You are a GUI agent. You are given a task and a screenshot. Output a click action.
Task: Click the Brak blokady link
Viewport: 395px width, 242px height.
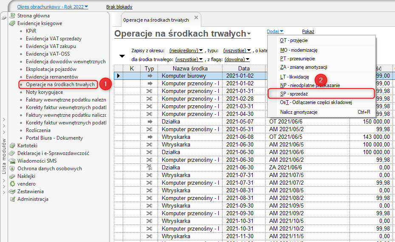pyautogui.click(x=119, y=7)
